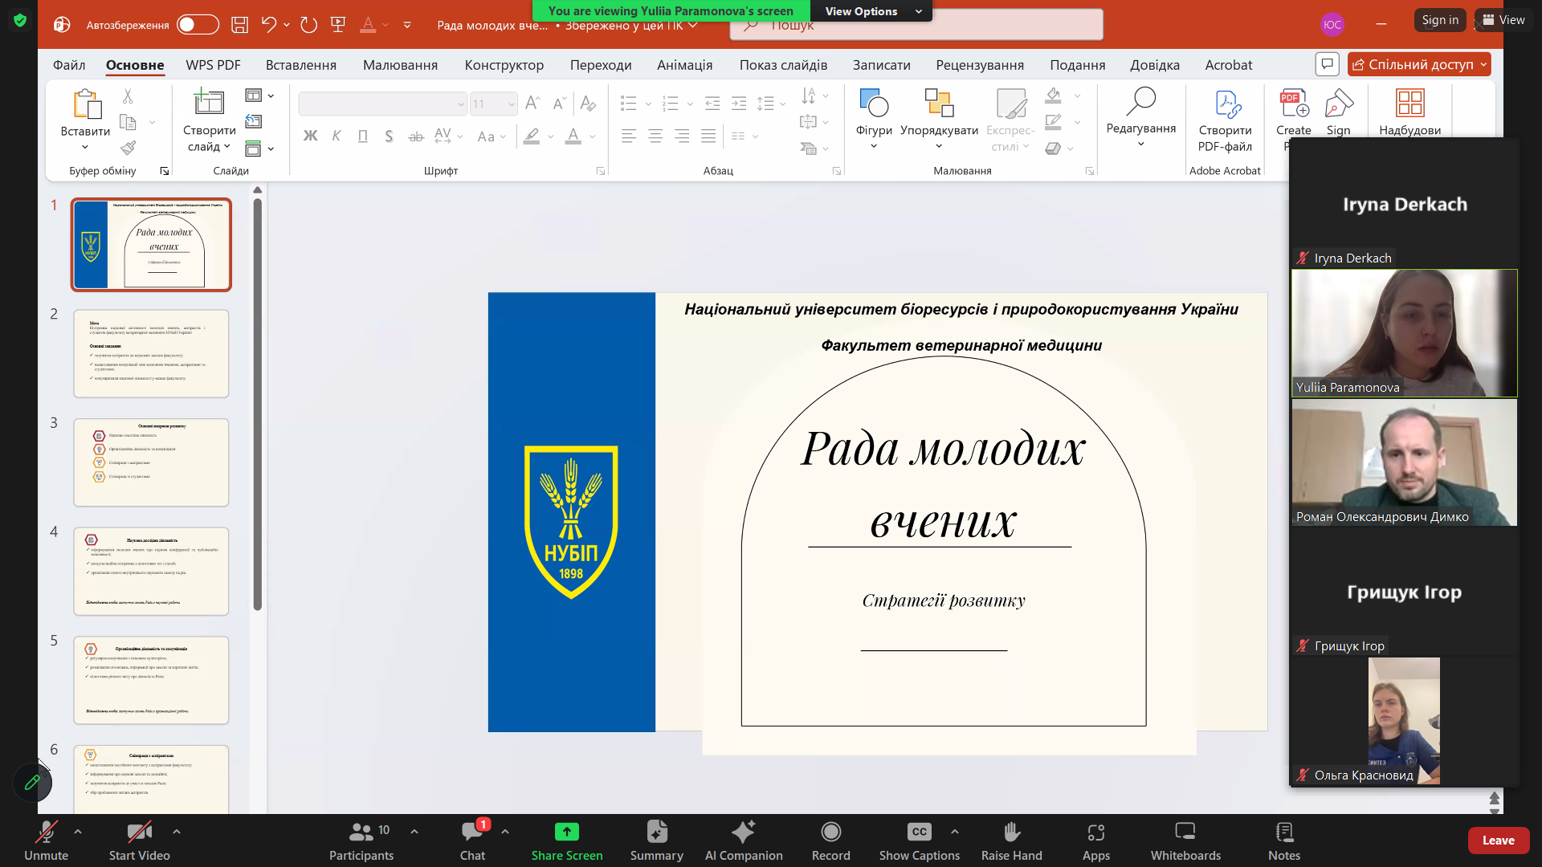Toggle the Автозбереження switch
1542x867 pixels.
coord(198,25)
